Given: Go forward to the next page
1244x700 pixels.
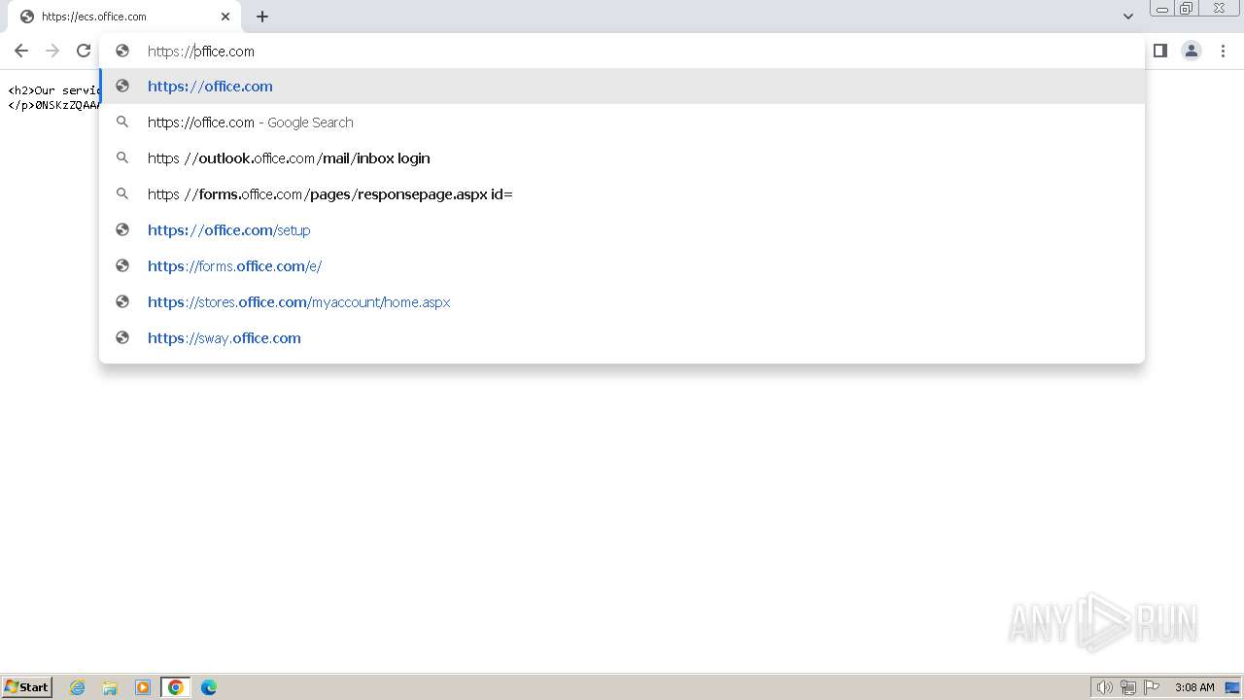Looking at the screenshot, I should pyautogui.click(x=52, y=51).
